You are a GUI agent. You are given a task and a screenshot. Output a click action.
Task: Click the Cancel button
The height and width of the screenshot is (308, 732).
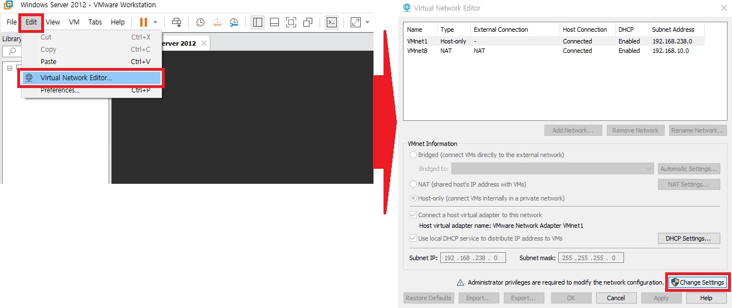616,298
